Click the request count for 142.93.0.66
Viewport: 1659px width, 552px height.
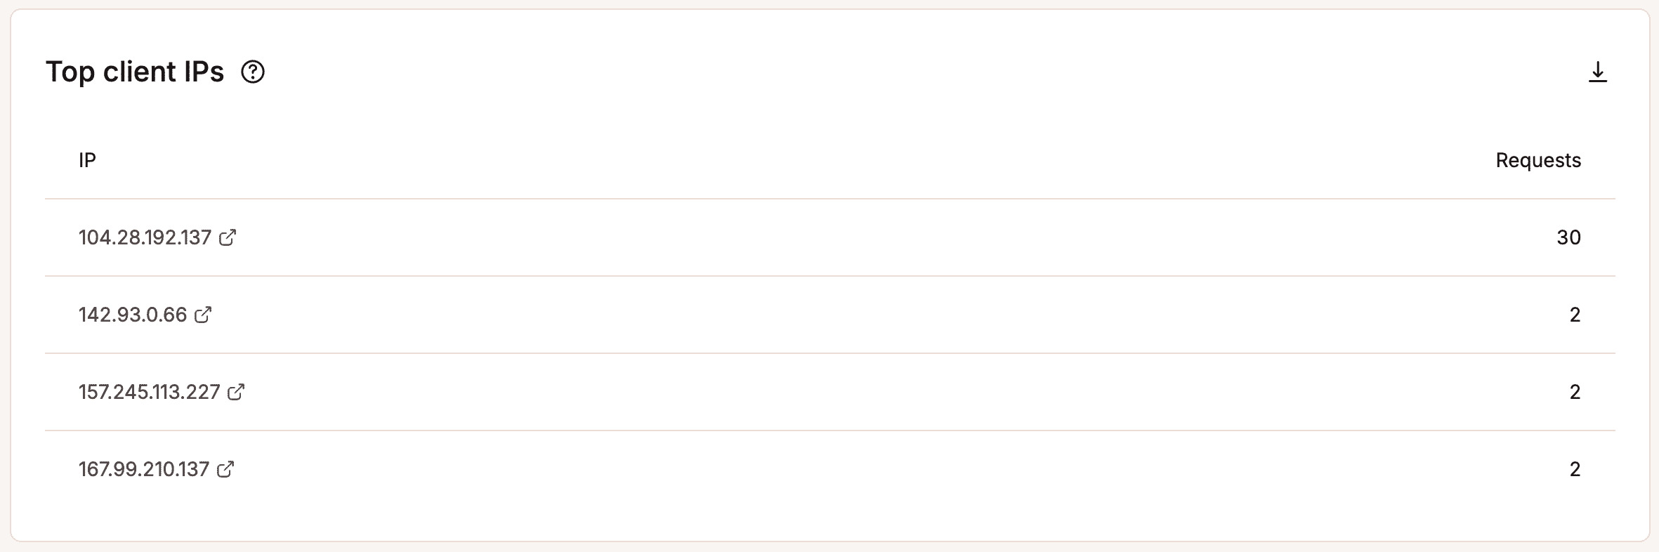pyautogui.click(x=1575, y=315)
